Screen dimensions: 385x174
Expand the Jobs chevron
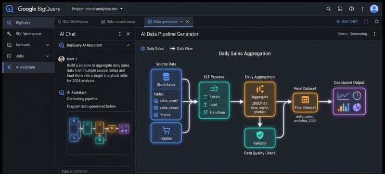(x=48, y=56)
